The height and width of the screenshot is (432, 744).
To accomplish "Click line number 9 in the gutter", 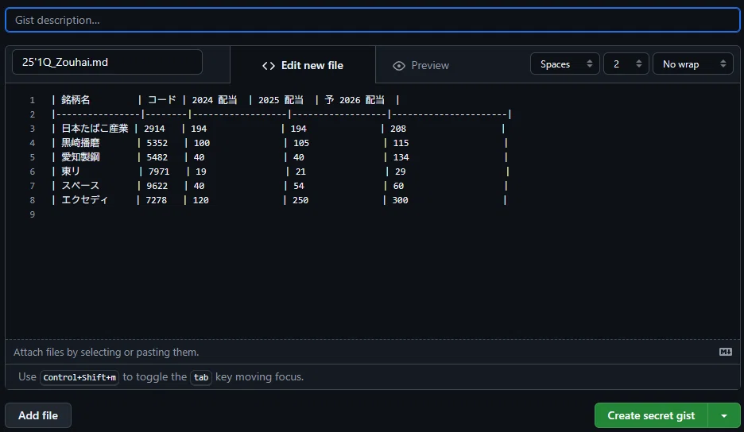I will (33, 214).
